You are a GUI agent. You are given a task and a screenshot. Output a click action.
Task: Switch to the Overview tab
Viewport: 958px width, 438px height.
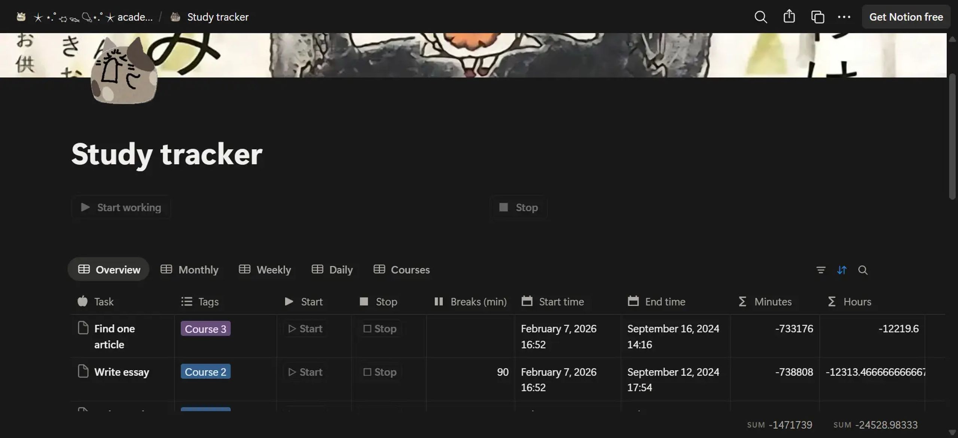coord(109,269)
